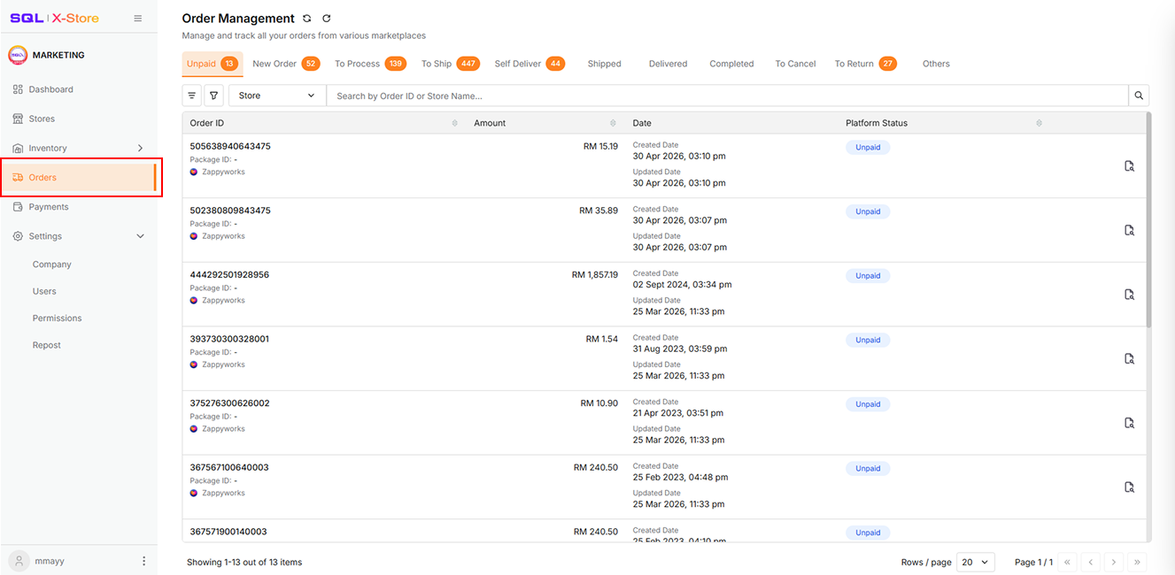1175x575 pixels.
Task: Switch to the Completed tab
Action: (x=731, y=64)
